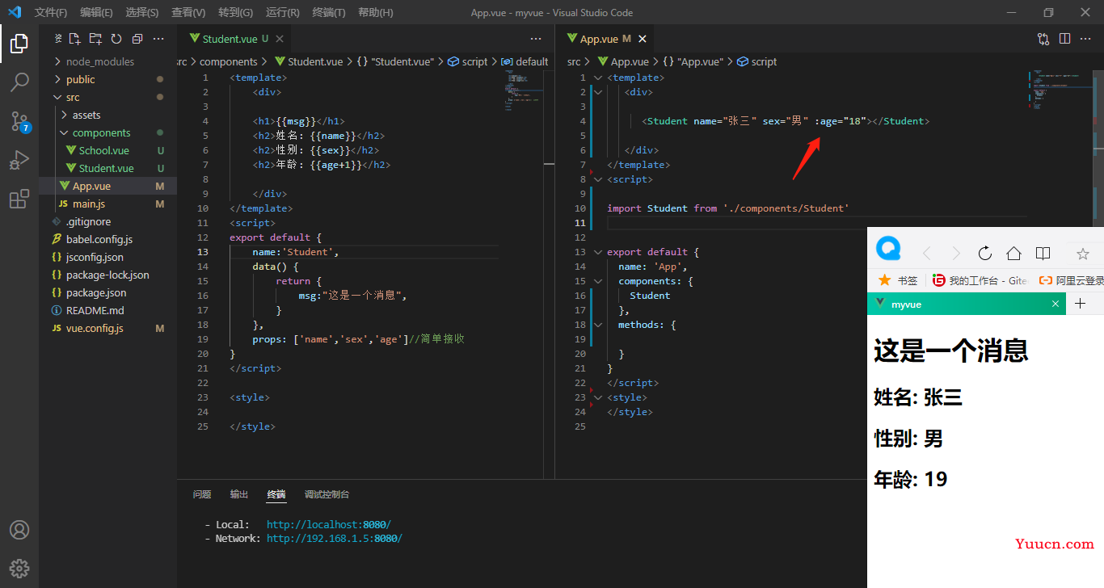1104x588 pixels.
Task: Switch to the 输出 panel tab
Action: tap(239, 494)
